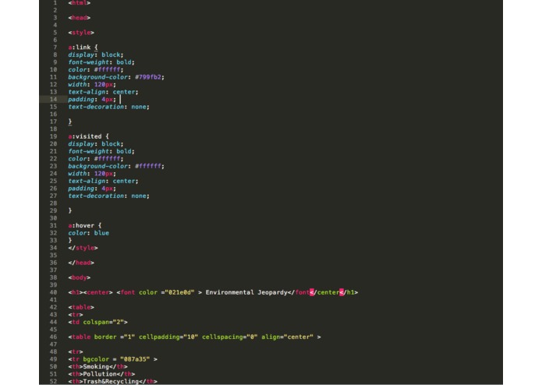Click the Smoking table header text

(96, 367)
